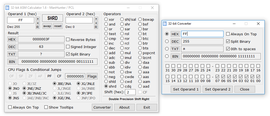Viewport: 270px width, 116px height.
Task: Click the reset button
Action: [58, 26]
